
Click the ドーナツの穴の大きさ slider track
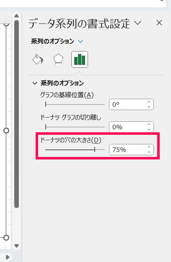tap(75, 149)
